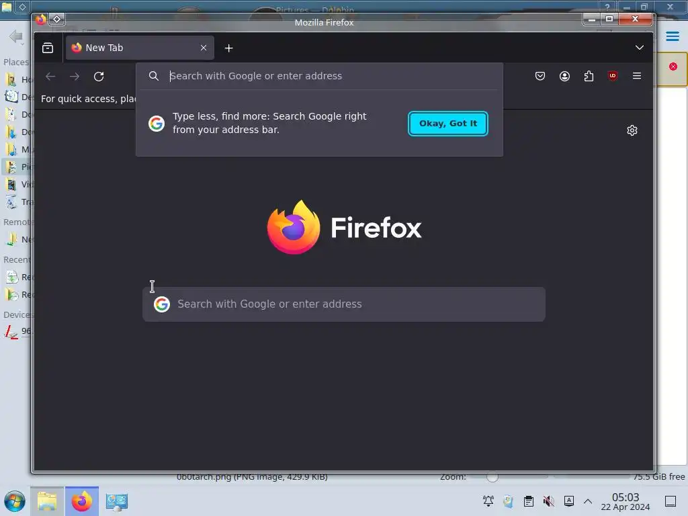688x516 pixels.
Task: Click the Firefox View icon beside the tab
Action: coord(48,48)
